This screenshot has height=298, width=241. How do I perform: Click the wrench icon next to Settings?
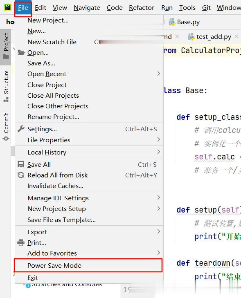coord(21,129)
